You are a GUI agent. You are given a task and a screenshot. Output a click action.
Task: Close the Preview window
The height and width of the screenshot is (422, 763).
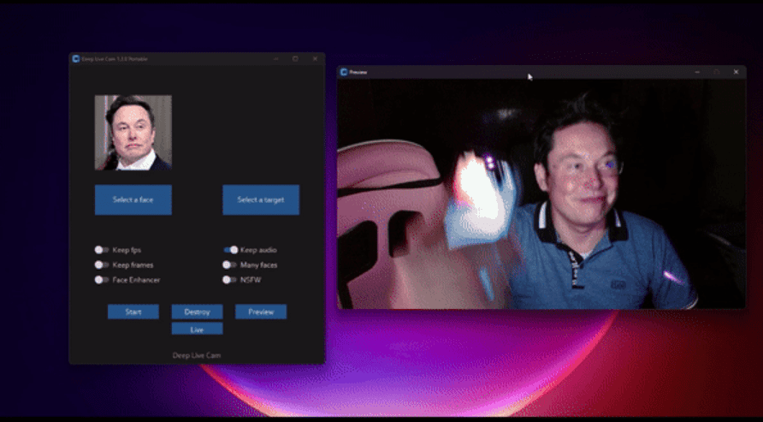tap(736, 72)
